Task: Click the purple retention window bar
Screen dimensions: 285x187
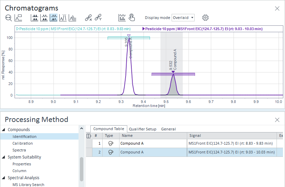Action: click(x=173, y=74)
